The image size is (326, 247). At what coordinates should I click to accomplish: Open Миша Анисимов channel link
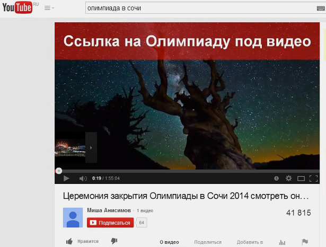109,210
